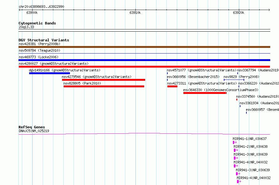Click the MIR941-2 NR_030638 gene arrow glyph
The image size is (279, 185).
(x=236, y=150)
